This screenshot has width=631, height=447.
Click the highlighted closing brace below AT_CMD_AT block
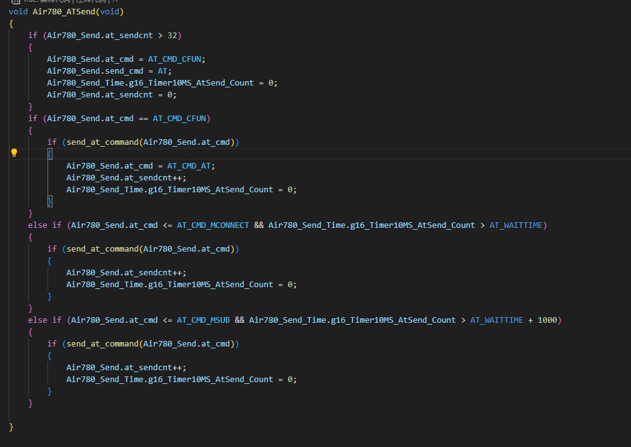pos(49,202)
